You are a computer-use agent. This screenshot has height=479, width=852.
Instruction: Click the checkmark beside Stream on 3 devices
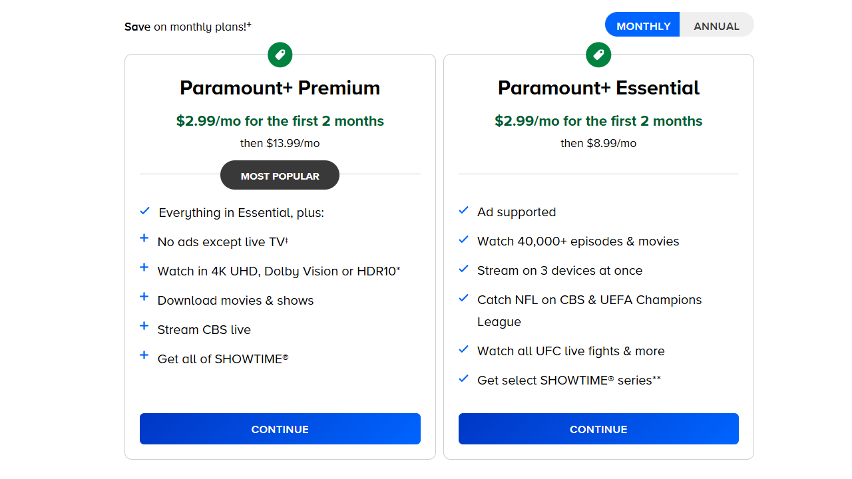[x=464, y=269]
